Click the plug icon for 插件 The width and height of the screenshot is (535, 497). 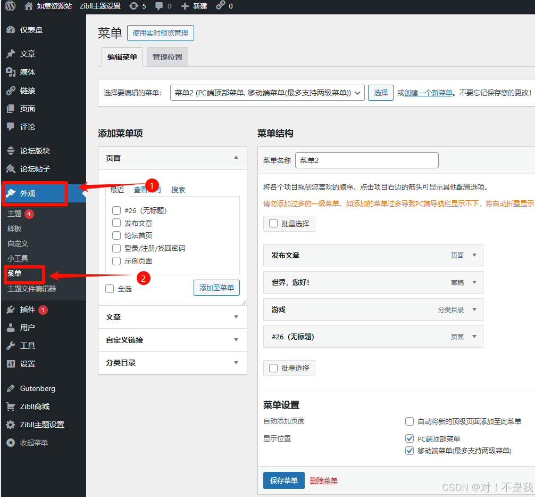tap(11, 309)
